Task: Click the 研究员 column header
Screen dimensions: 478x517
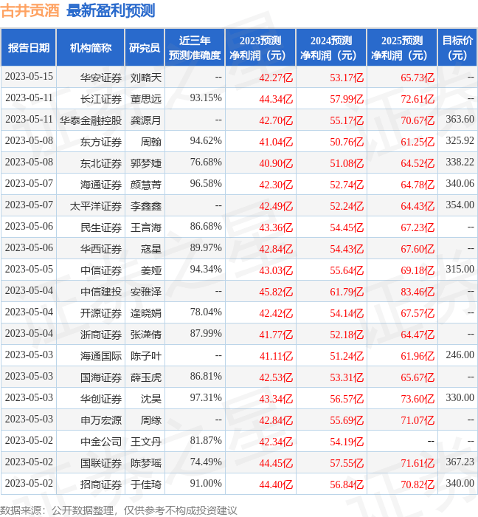Action: coord(145,47)
